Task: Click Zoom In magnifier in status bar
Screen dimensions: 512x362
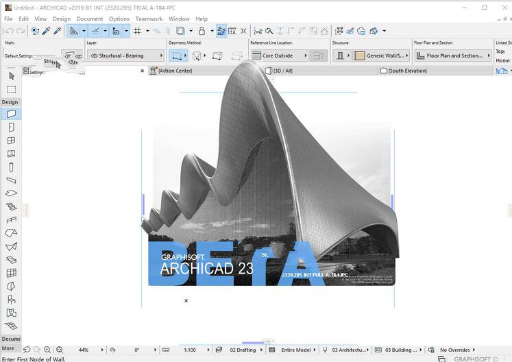Action: (47, 350)
